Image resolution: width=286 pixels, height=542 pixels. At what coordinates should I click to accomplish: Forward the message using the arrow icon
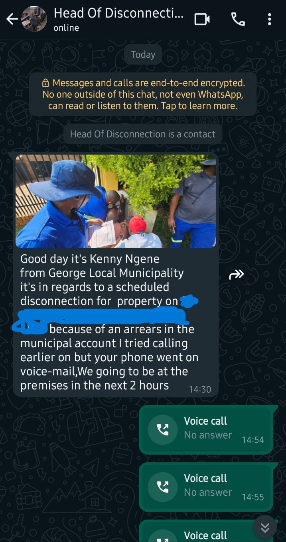236,275
